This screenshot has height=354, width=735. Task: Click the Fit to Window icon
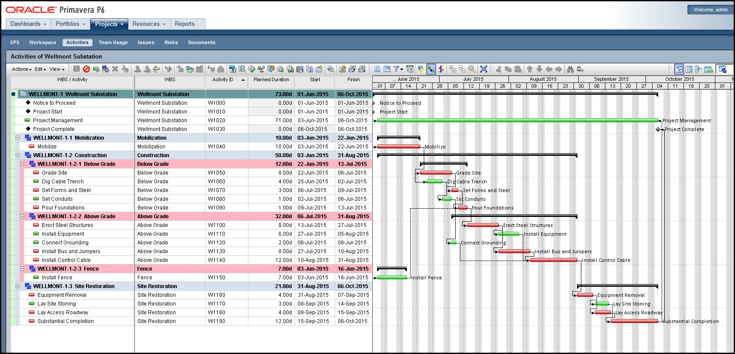pos(484,69)
